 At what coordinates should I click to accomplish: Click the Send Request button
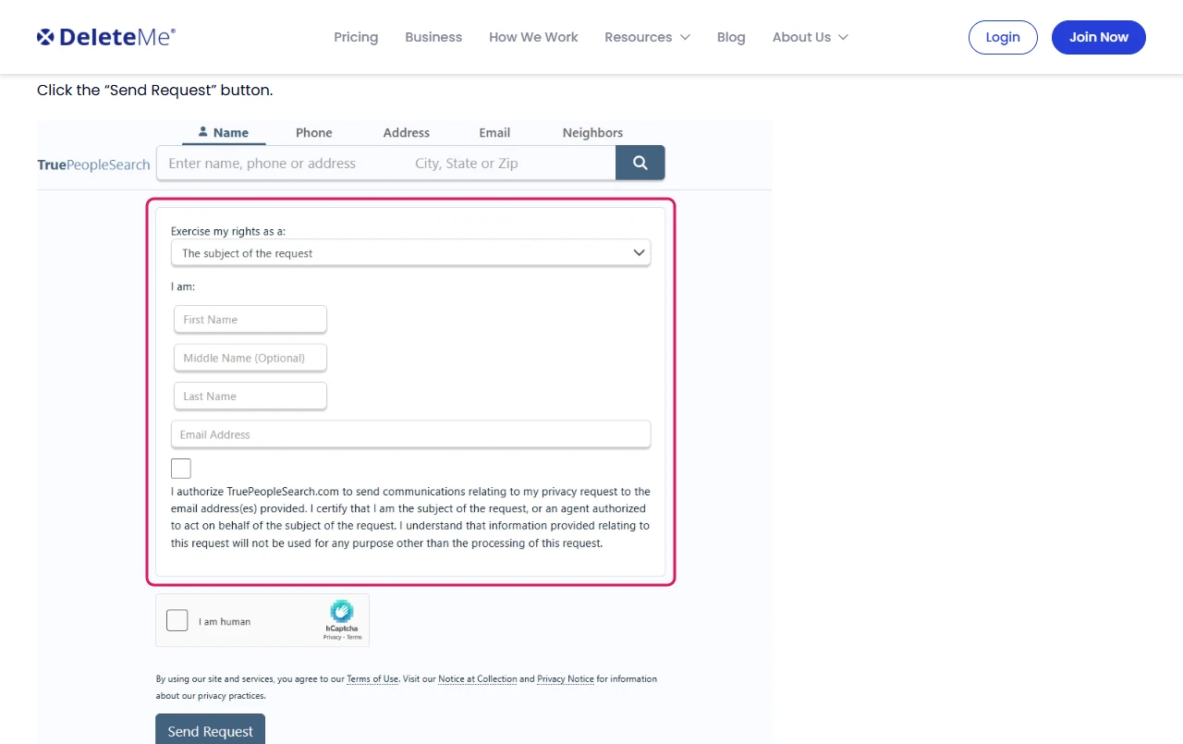point(211,729)
